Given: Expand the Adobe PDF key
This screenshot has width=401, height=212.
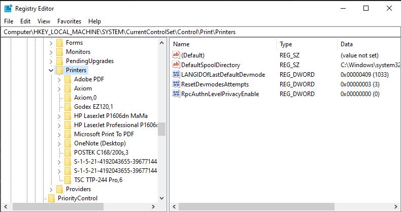Looking at the screenshot, I should (x=59, y=80).
